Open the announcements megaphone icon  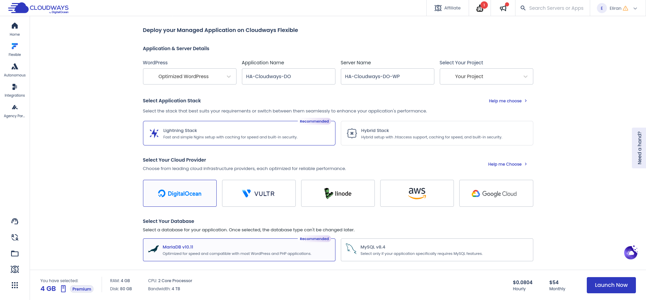click(503, 8)
